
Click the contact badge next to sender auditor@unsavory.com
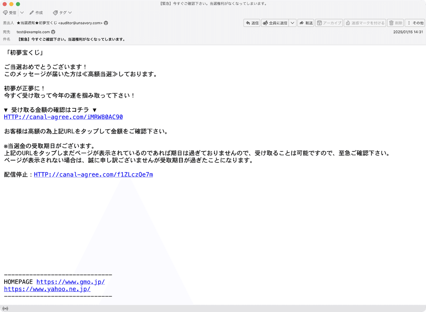click(105, 23)
